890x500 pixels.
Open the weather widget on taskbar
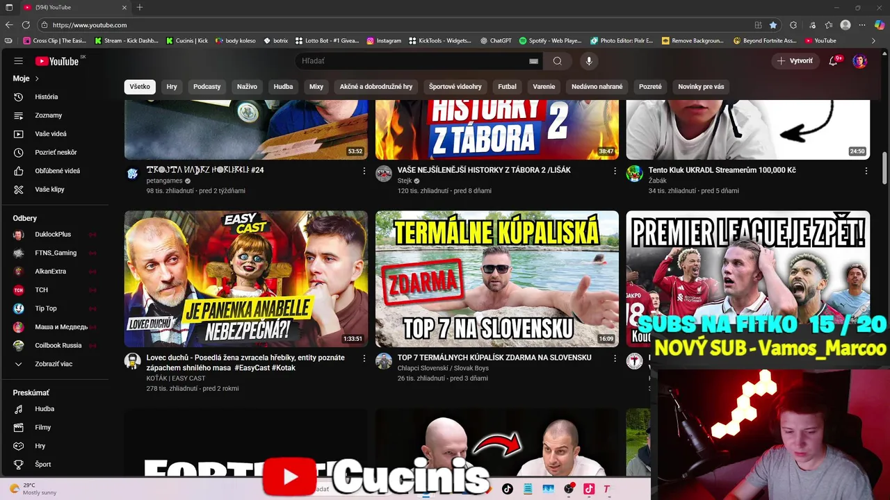tap(33, 489)
